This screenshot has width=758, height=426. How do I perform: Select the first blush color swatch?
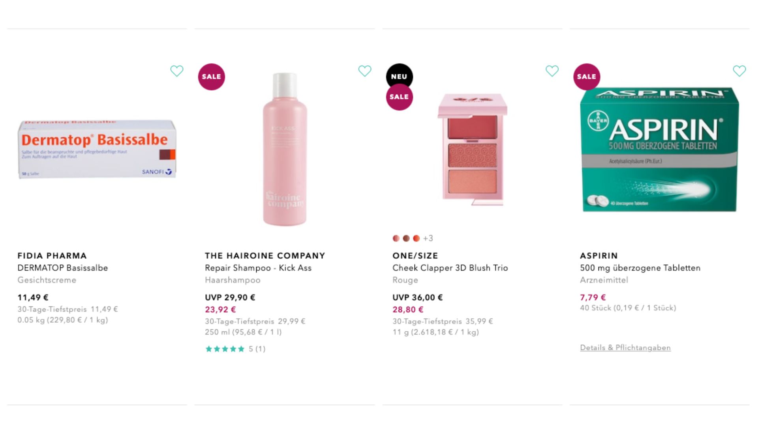[x=396, y=238]
